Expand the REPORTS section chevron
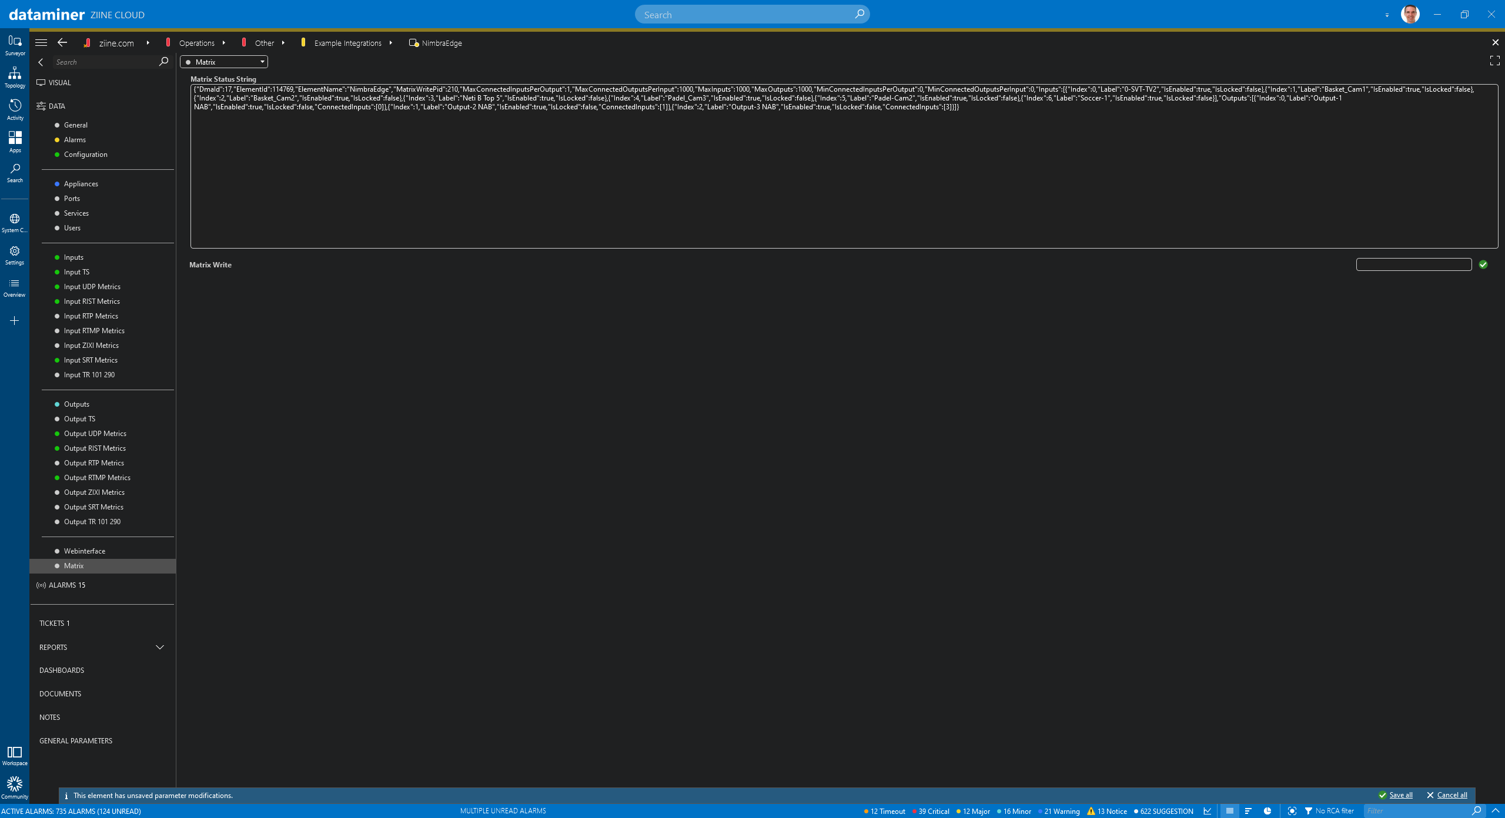 159,647
